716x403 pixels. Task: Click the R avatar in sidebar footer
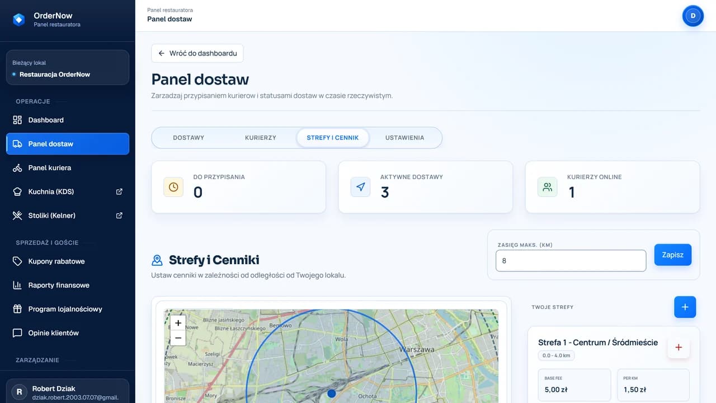(x=20, y=392)
